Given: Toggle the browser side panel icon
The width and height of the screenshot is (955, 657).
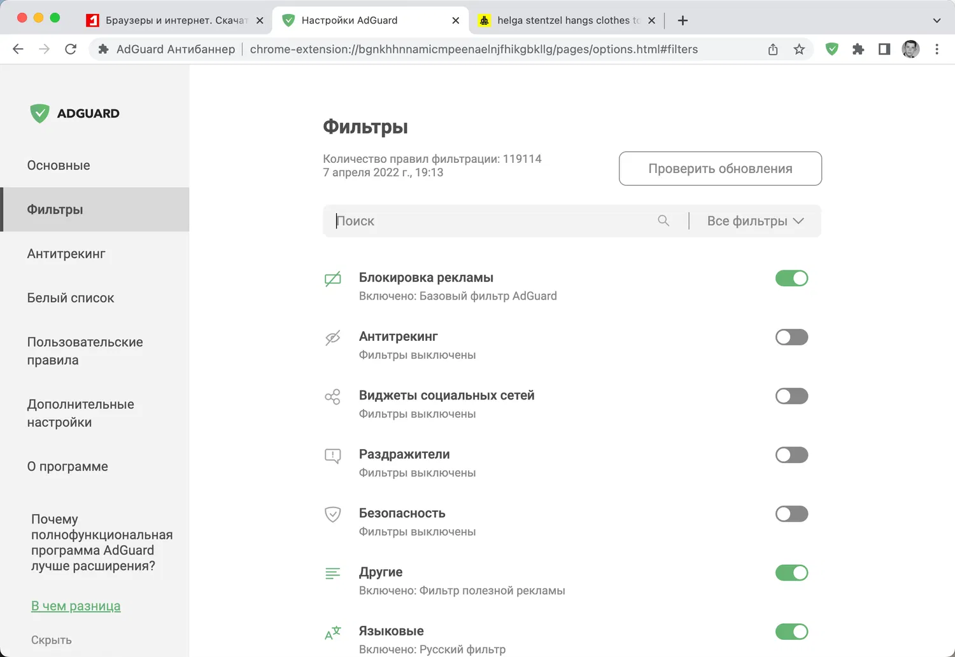Looking at the screenshot, I should (x=884, y=49).
